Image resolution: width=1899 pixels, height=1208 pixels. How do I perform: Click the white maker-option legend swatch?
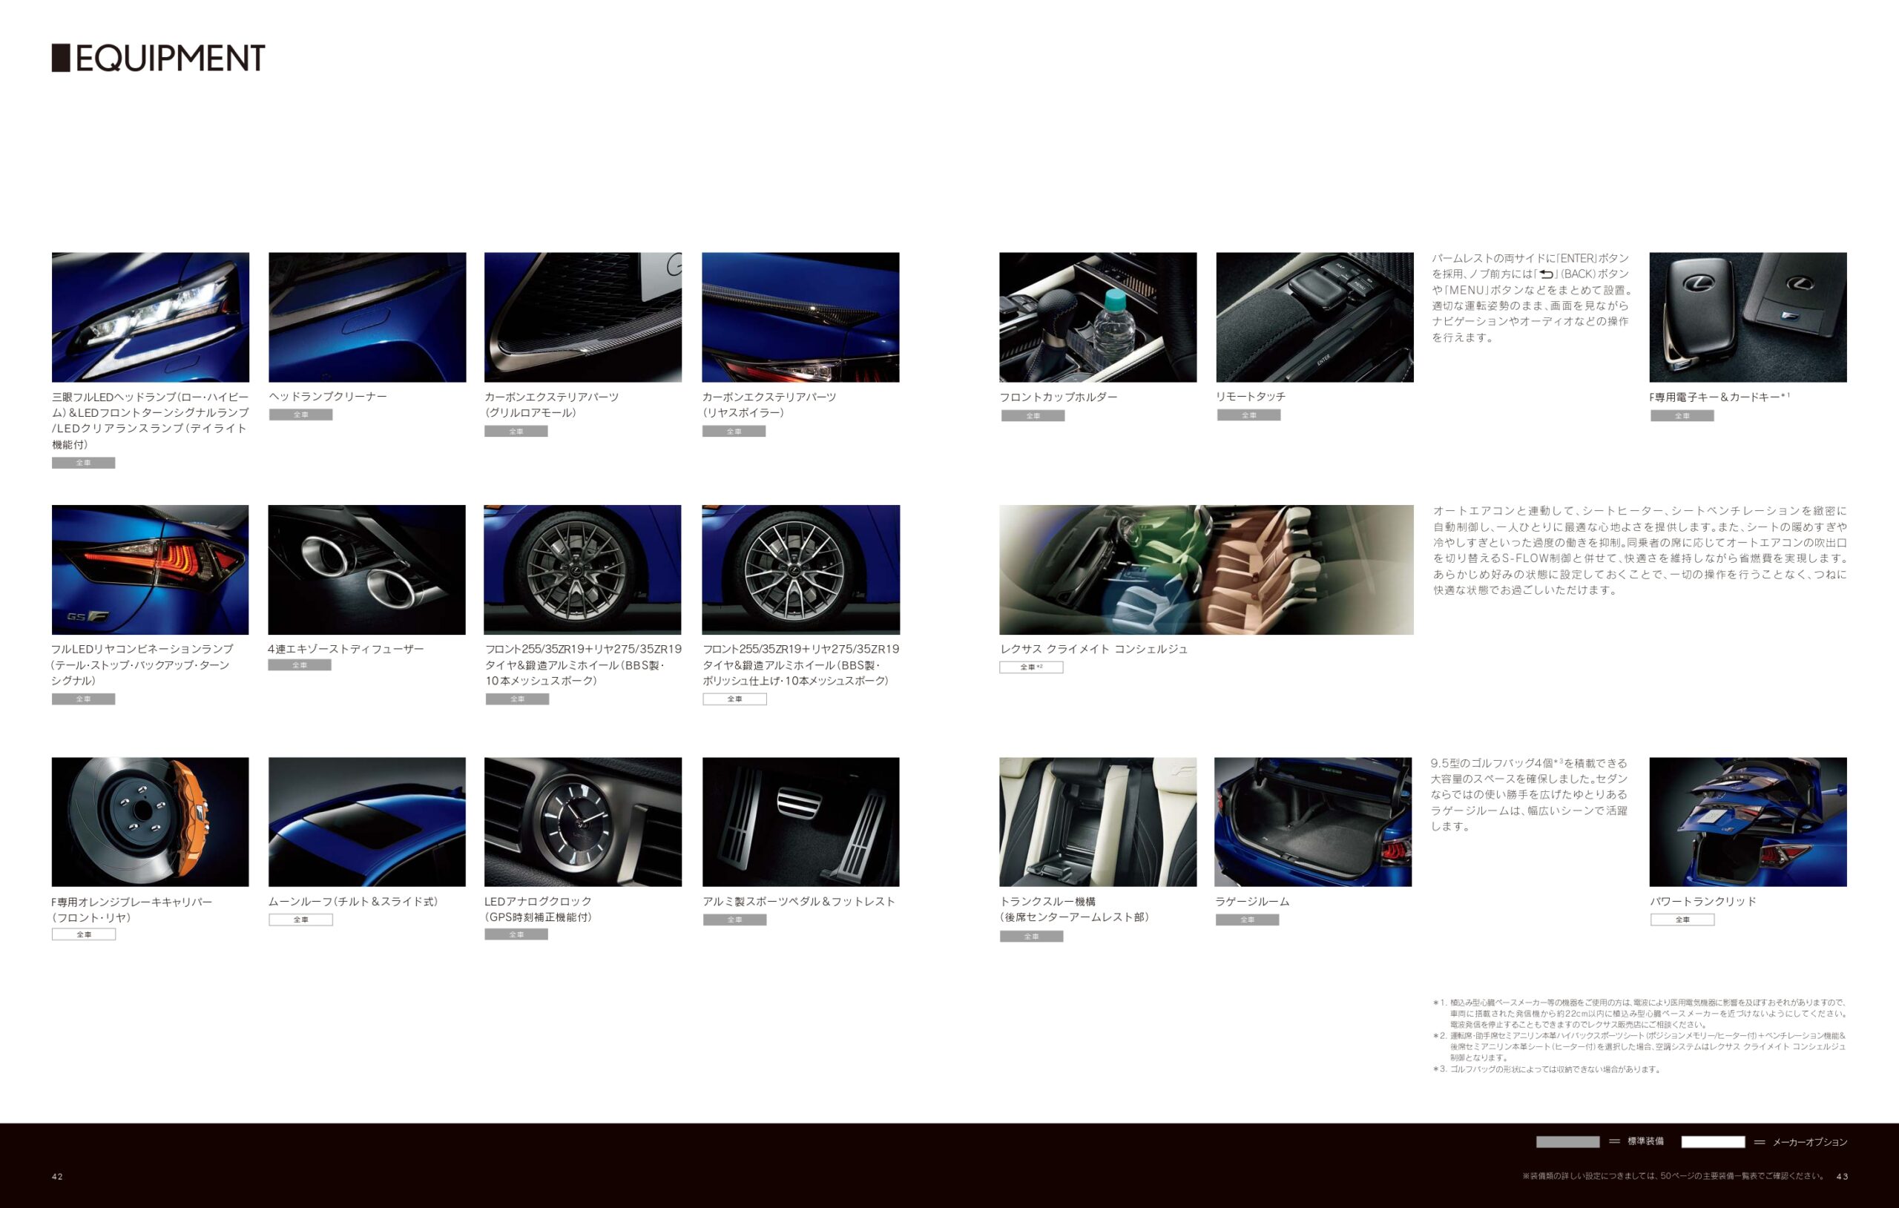tap(1713, 1142)
